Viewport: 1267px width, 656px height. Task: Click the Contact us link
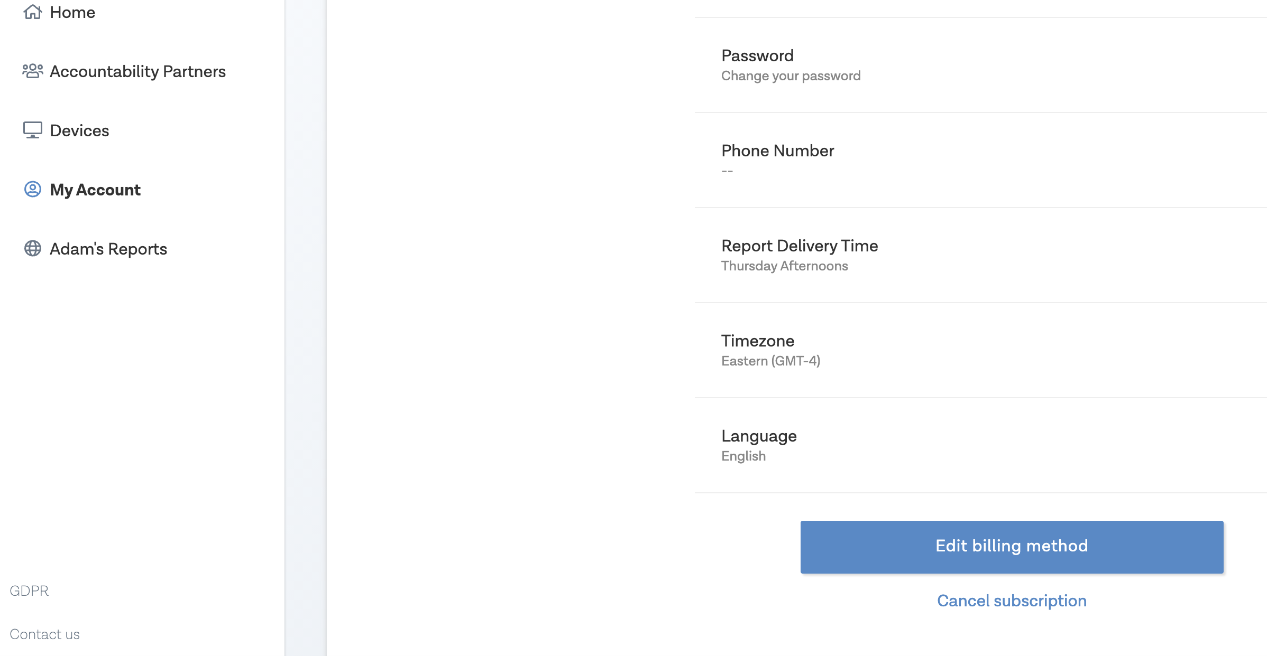(x=44, y=634)
